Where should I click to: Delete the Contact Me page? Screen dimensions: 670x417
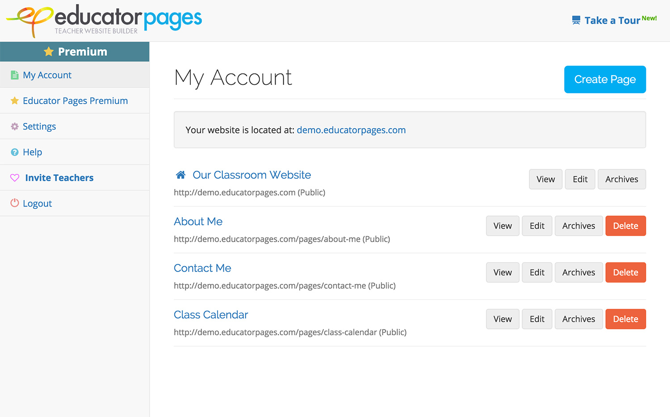click(625, 272)
